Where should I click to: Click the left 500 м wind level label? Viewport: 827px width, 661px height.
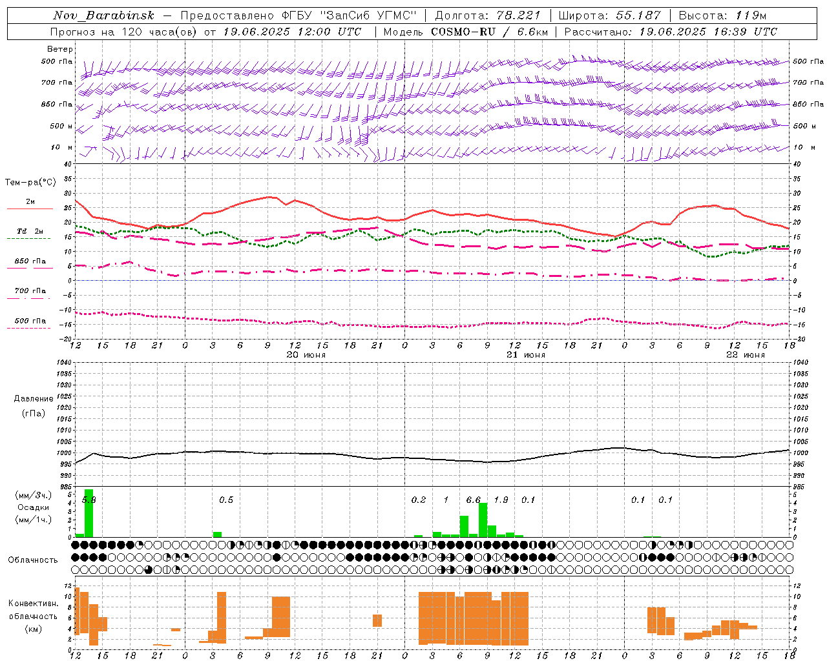click(x=61, y=126)
